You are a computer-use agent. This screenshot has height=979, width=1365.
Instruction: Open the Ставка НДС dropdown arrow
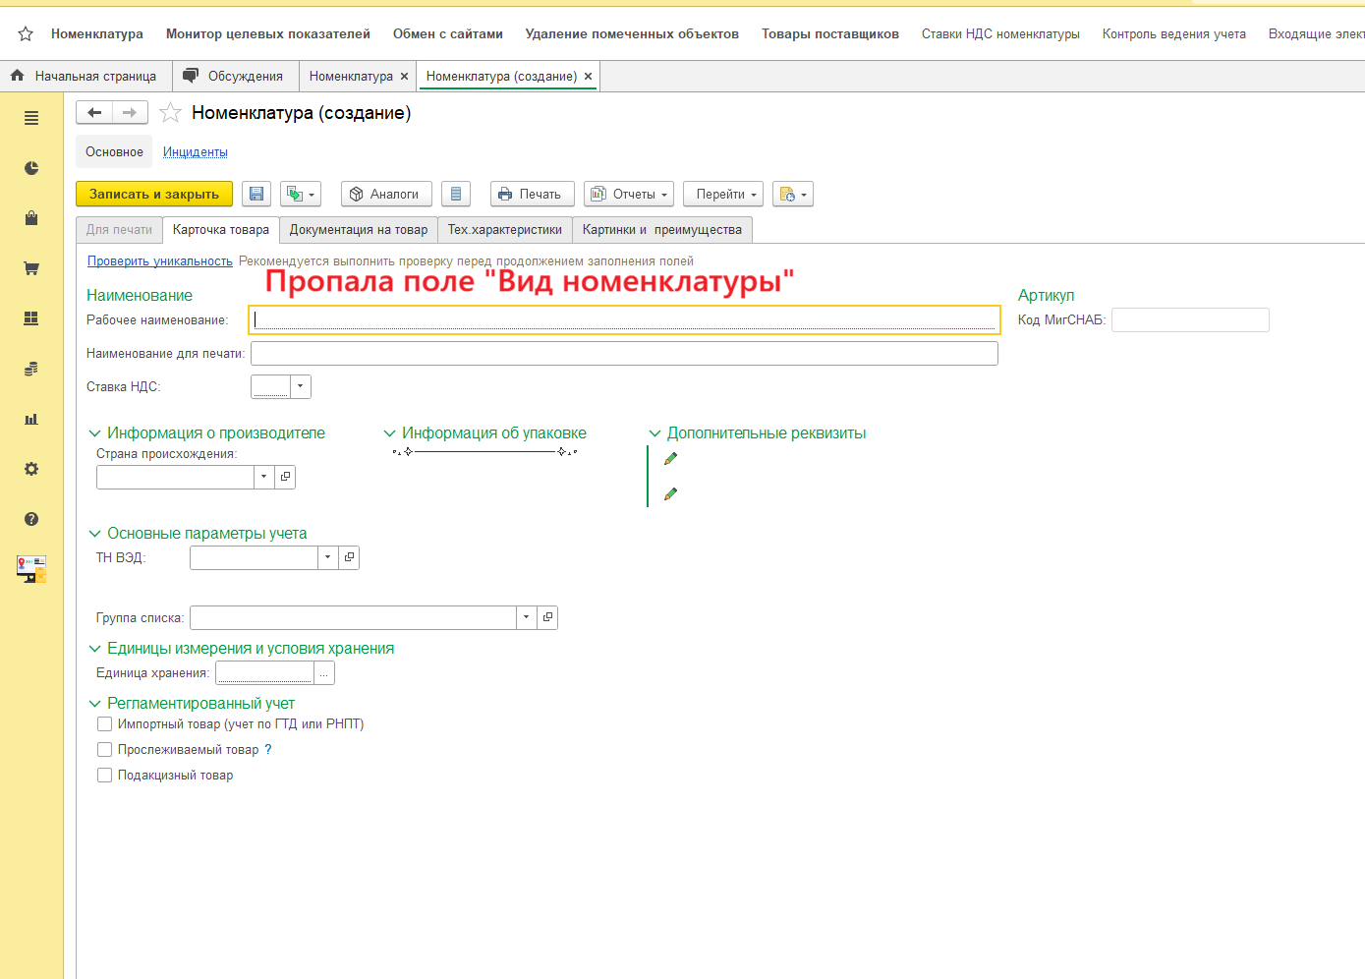301,387
